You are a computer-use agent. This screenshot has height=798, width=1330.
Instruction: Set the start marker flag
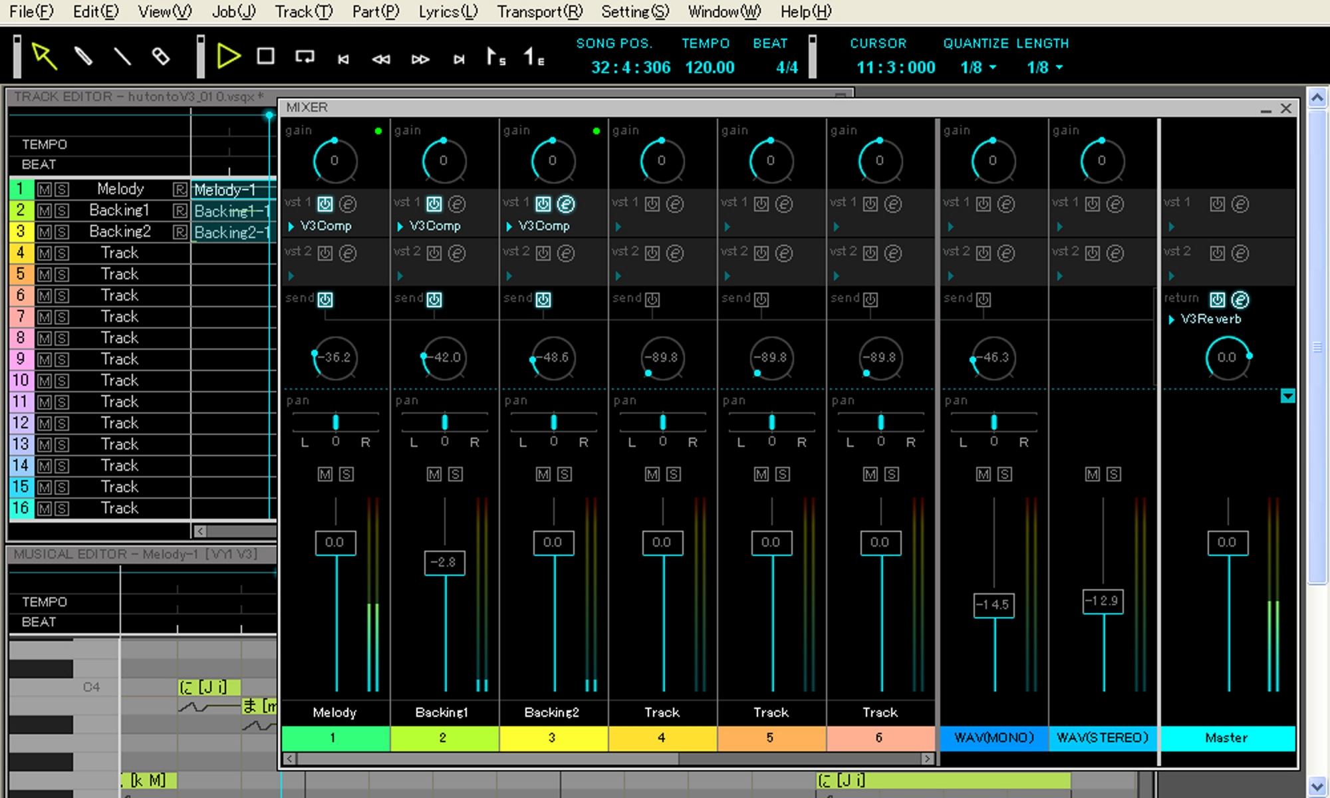[x=496, y=57]
